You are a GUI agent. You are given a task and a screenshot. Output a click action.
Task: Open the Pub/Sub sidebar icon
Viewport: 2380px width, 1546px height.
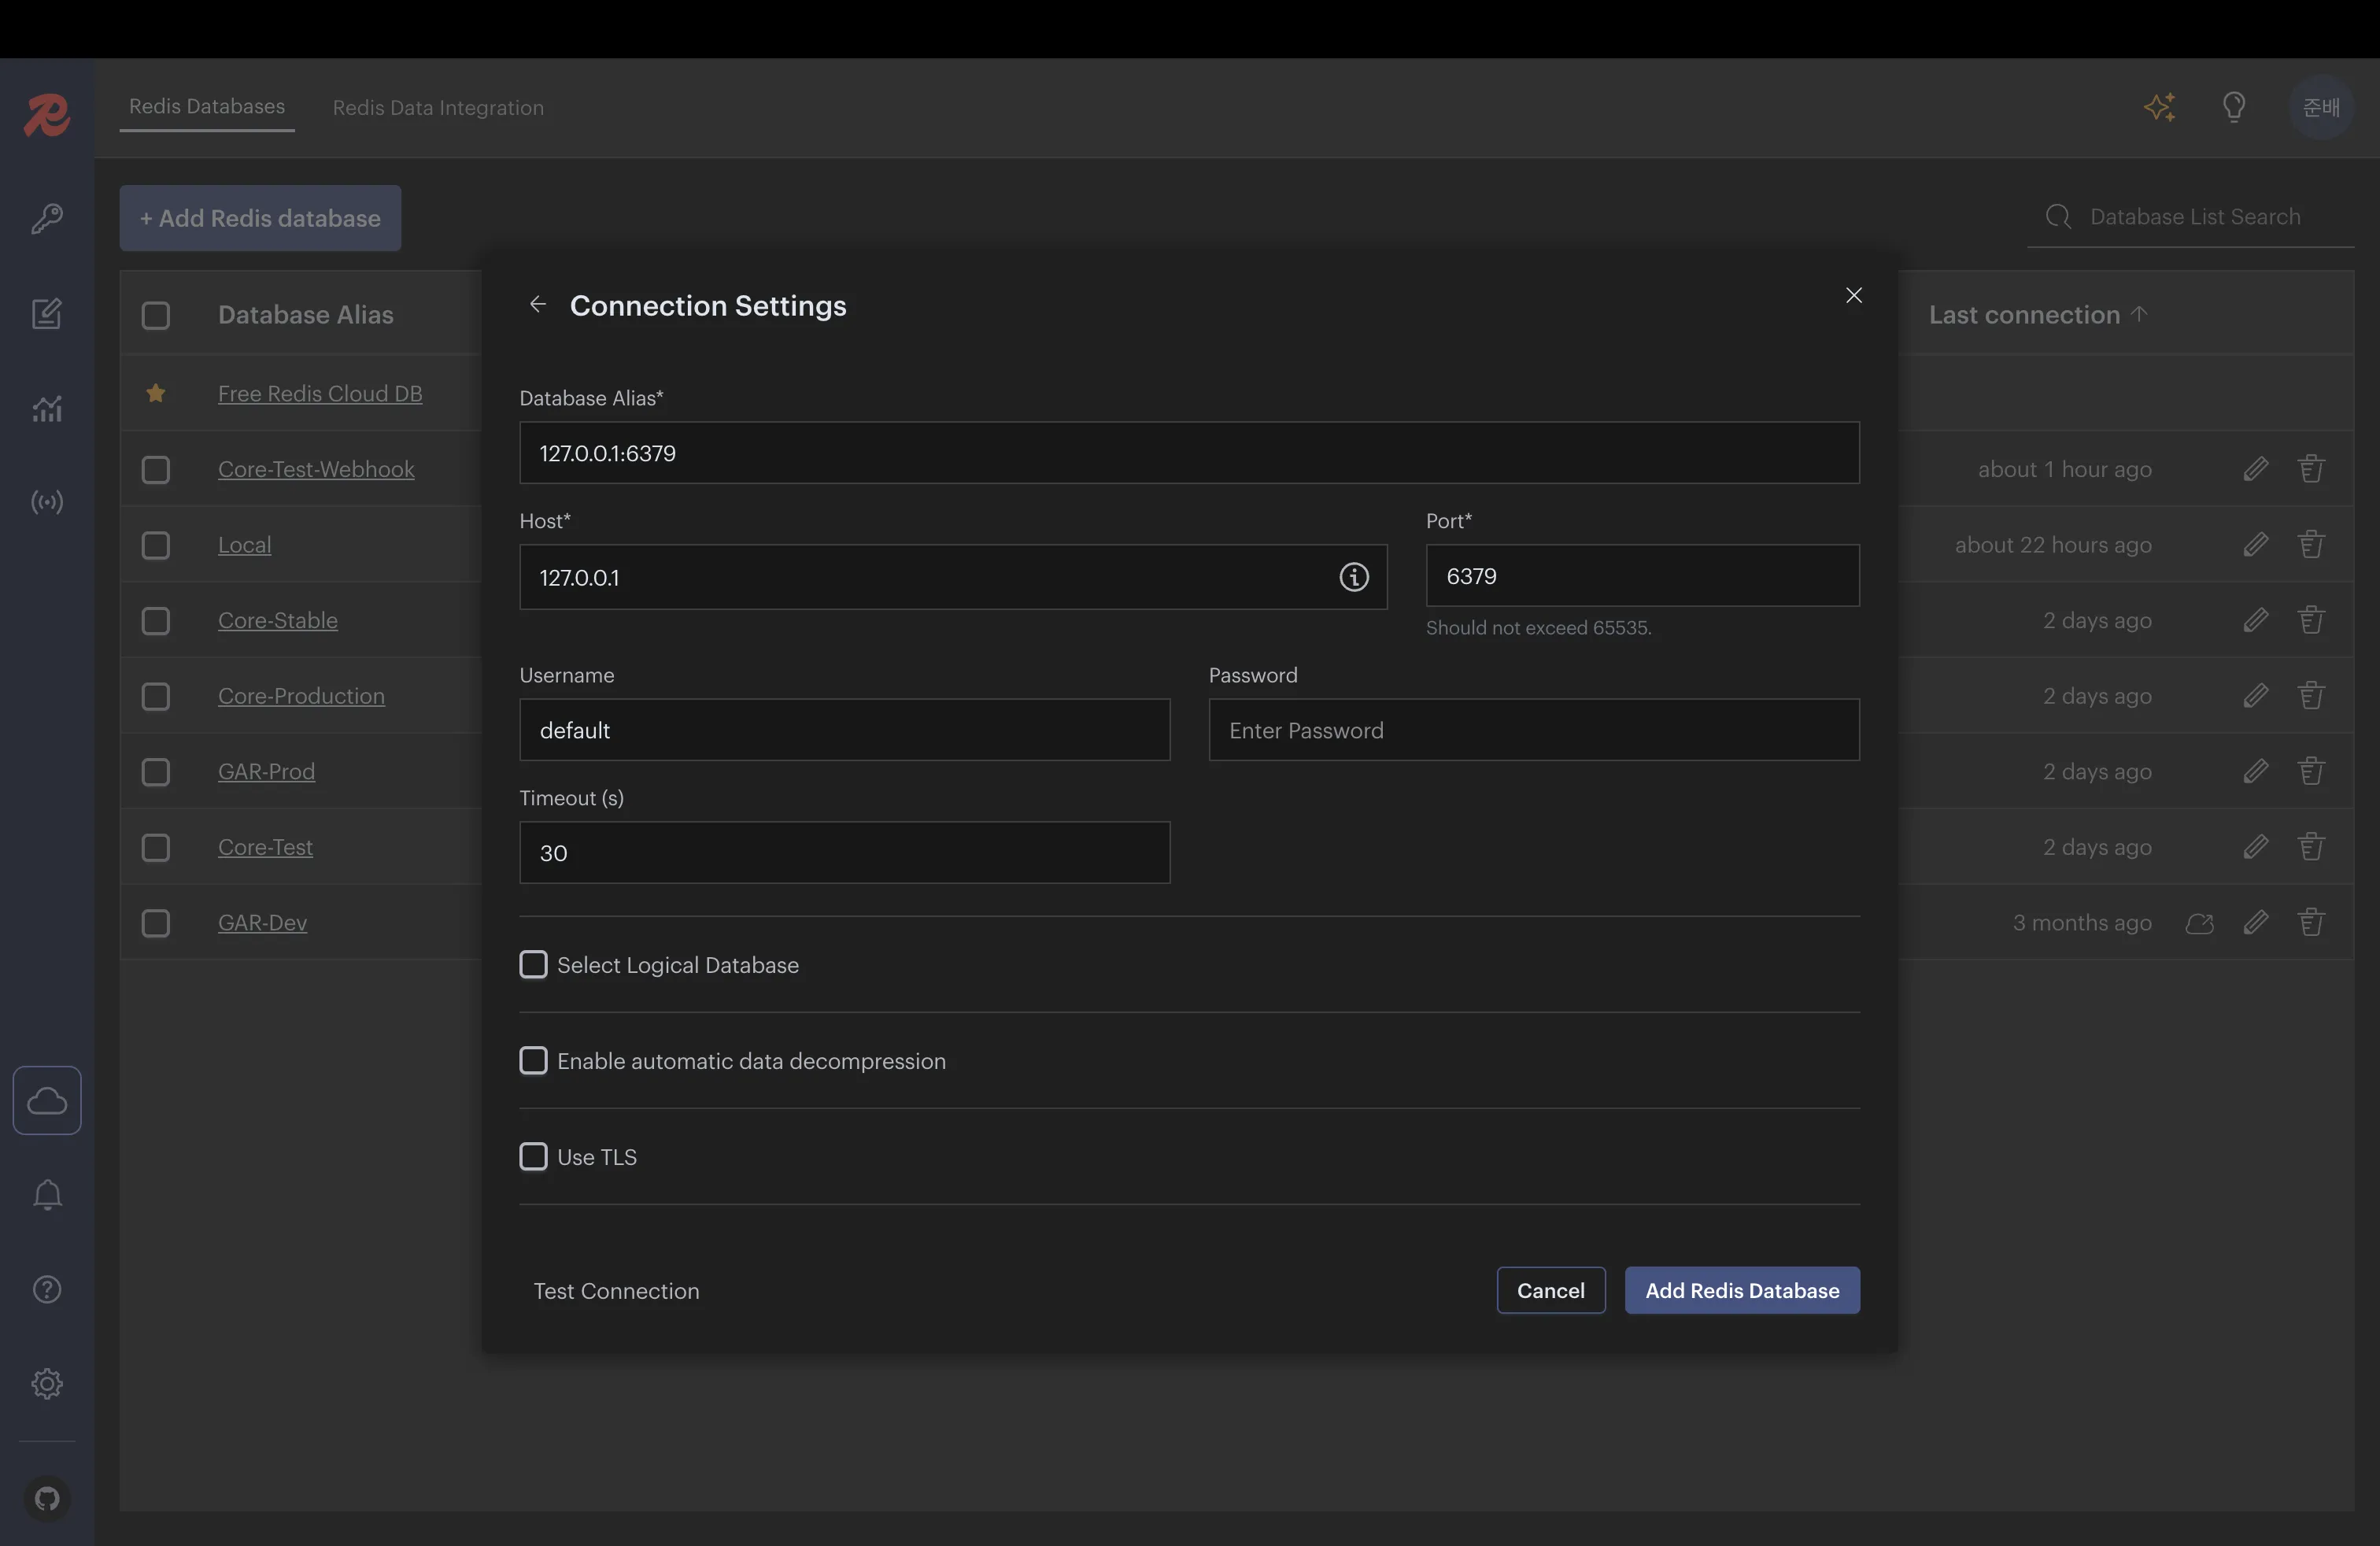[x=47, y=502]
